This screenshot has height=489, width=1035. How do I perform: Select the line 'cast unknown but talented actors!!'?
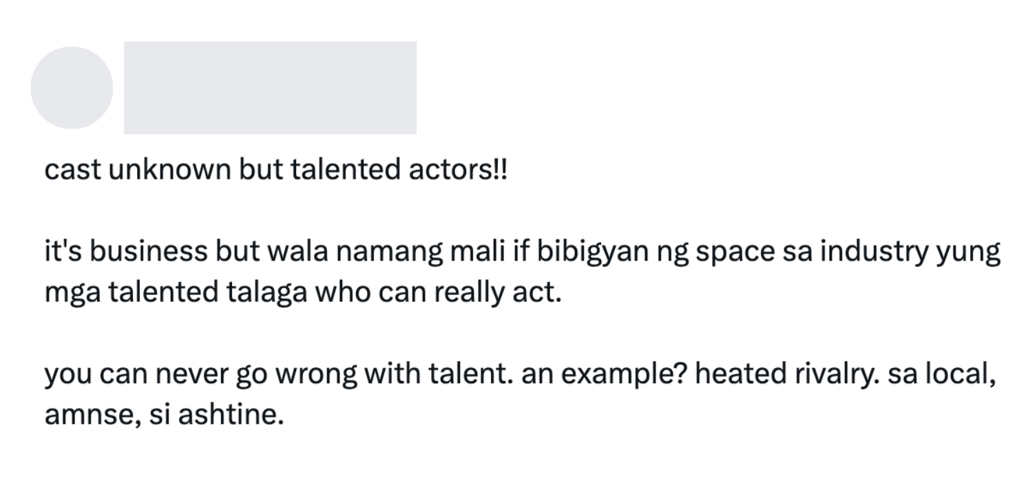275,170
